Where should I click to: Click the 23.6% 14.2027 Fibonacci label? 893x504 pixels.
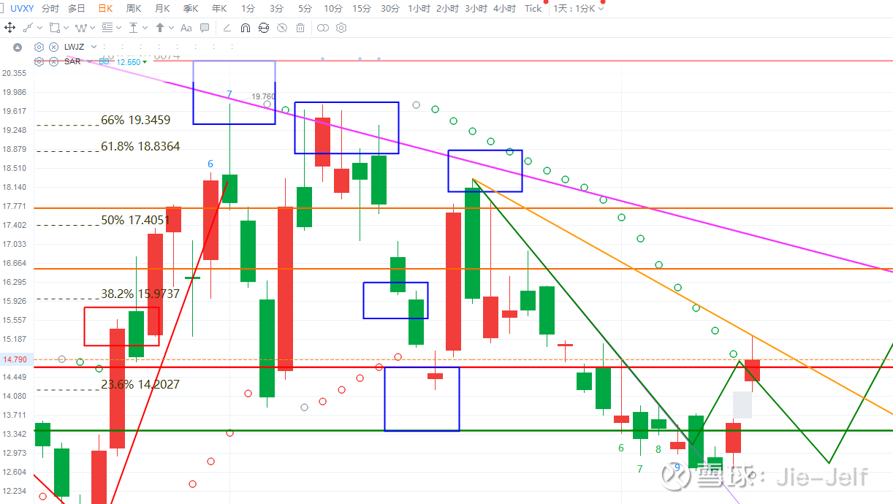click(140, 384)
